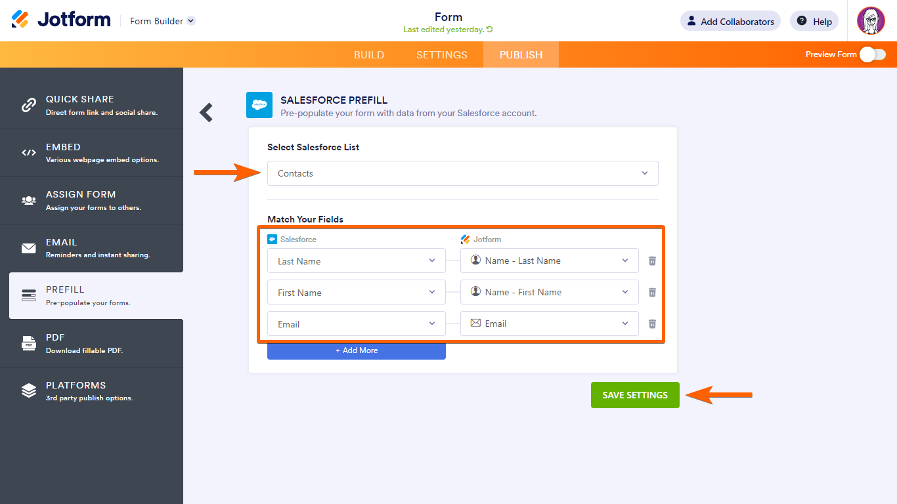Switch to the Build tab
Image resolution: width=897 pixels, height=504 pixels.
point(369,54)
